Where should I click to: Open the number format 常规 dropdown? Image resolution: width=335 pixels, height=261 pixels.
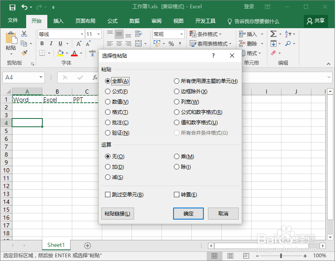(x=181, y=34)
